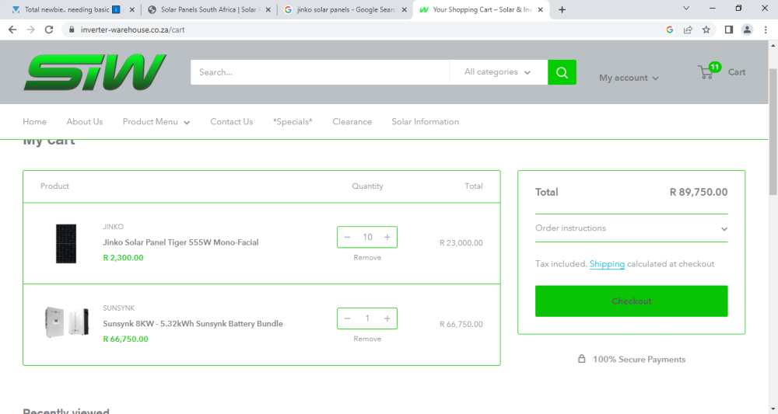
Task: Click the green Checkout button
Action: pyautogui.click(x=631, y=301)
